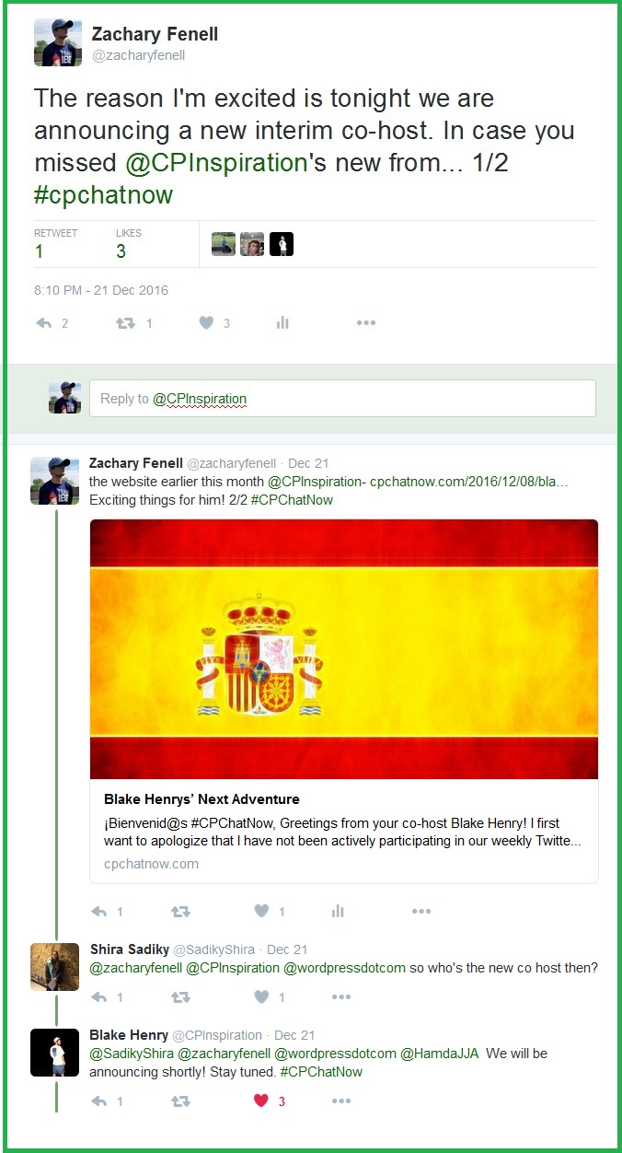View tweet activity analytics on main tweet
This screenshot has height=1153, width=622.
[282, 323]
